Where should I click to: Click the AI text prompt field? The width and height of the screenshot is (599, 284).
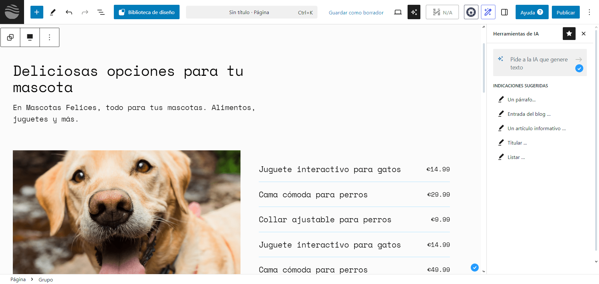[540, 63]
